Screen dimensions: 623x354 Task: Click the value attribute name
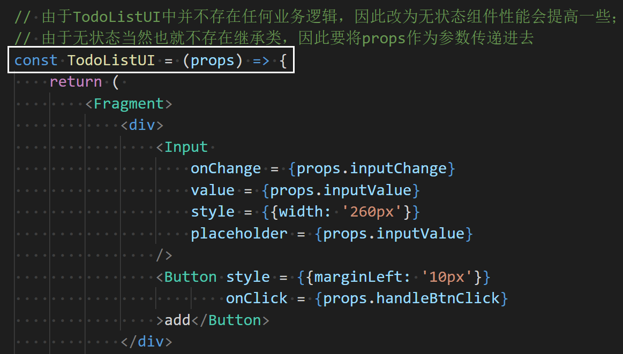213,190
